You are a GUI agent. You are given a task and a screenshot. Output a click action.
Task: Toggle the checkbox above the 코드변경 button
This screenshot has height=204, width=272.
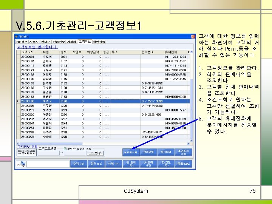(x=65, y=149)
